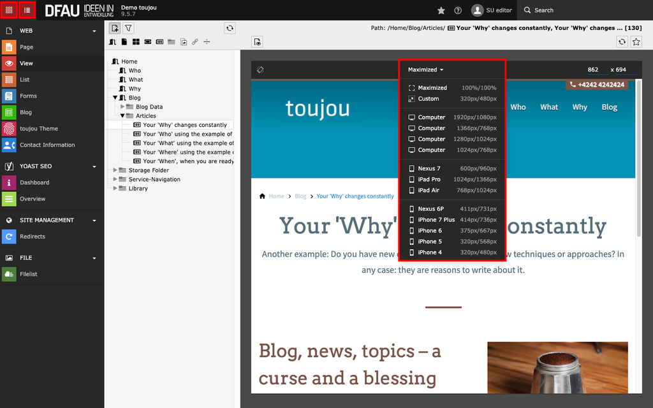The height and width of the screenshot is (408, 653).
Task: Toggle the module menu minimize grid button
Action: point(9,10)
